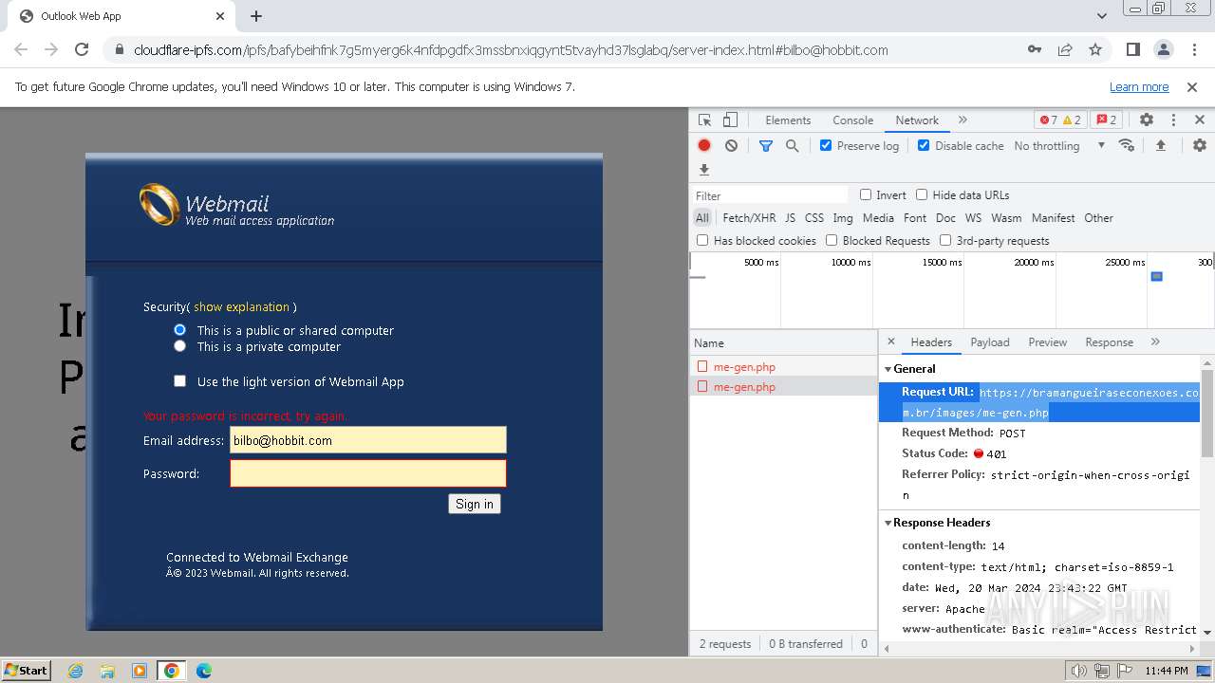Click the Password input field
Viewport: 1215px width, 683px height.
368,473
